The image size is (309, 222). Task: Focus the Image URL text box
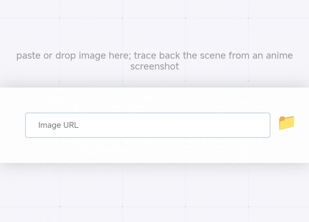coord(148,125)
